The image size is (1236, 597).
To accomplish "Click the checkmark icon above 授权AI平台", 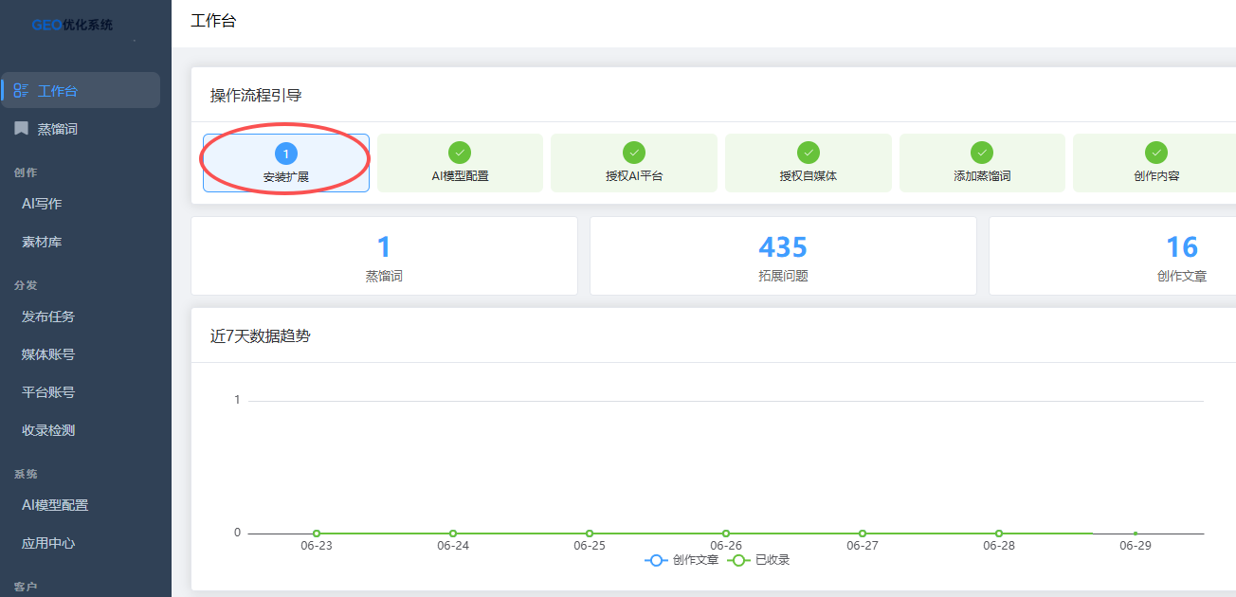I will coord(634,152).
